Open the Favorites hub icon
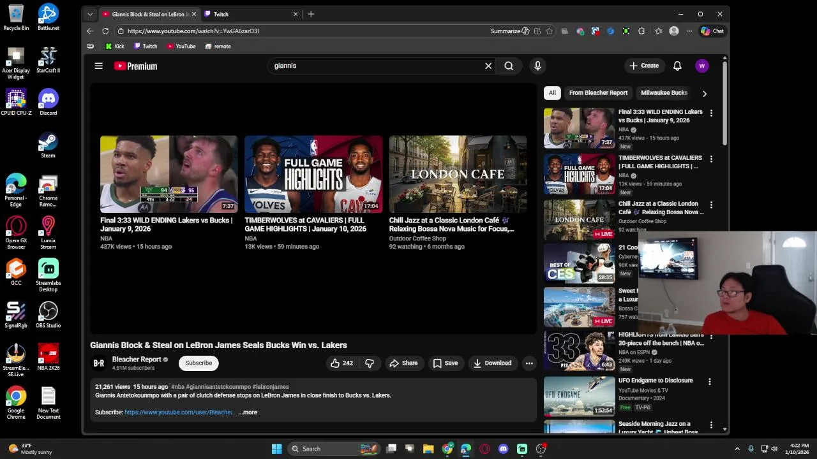This screenshot has width=817, height=459. (658, 31)
